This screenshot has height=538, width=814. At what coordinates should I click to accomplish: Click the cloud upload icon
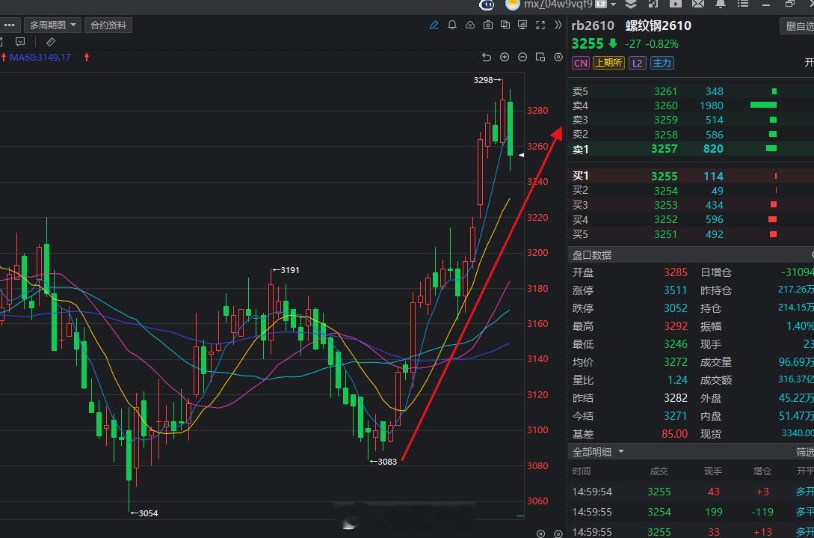click(470, 25)
